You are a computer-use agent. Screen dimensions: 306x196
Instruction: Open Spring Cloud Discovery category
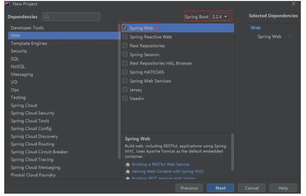[63, 136]
